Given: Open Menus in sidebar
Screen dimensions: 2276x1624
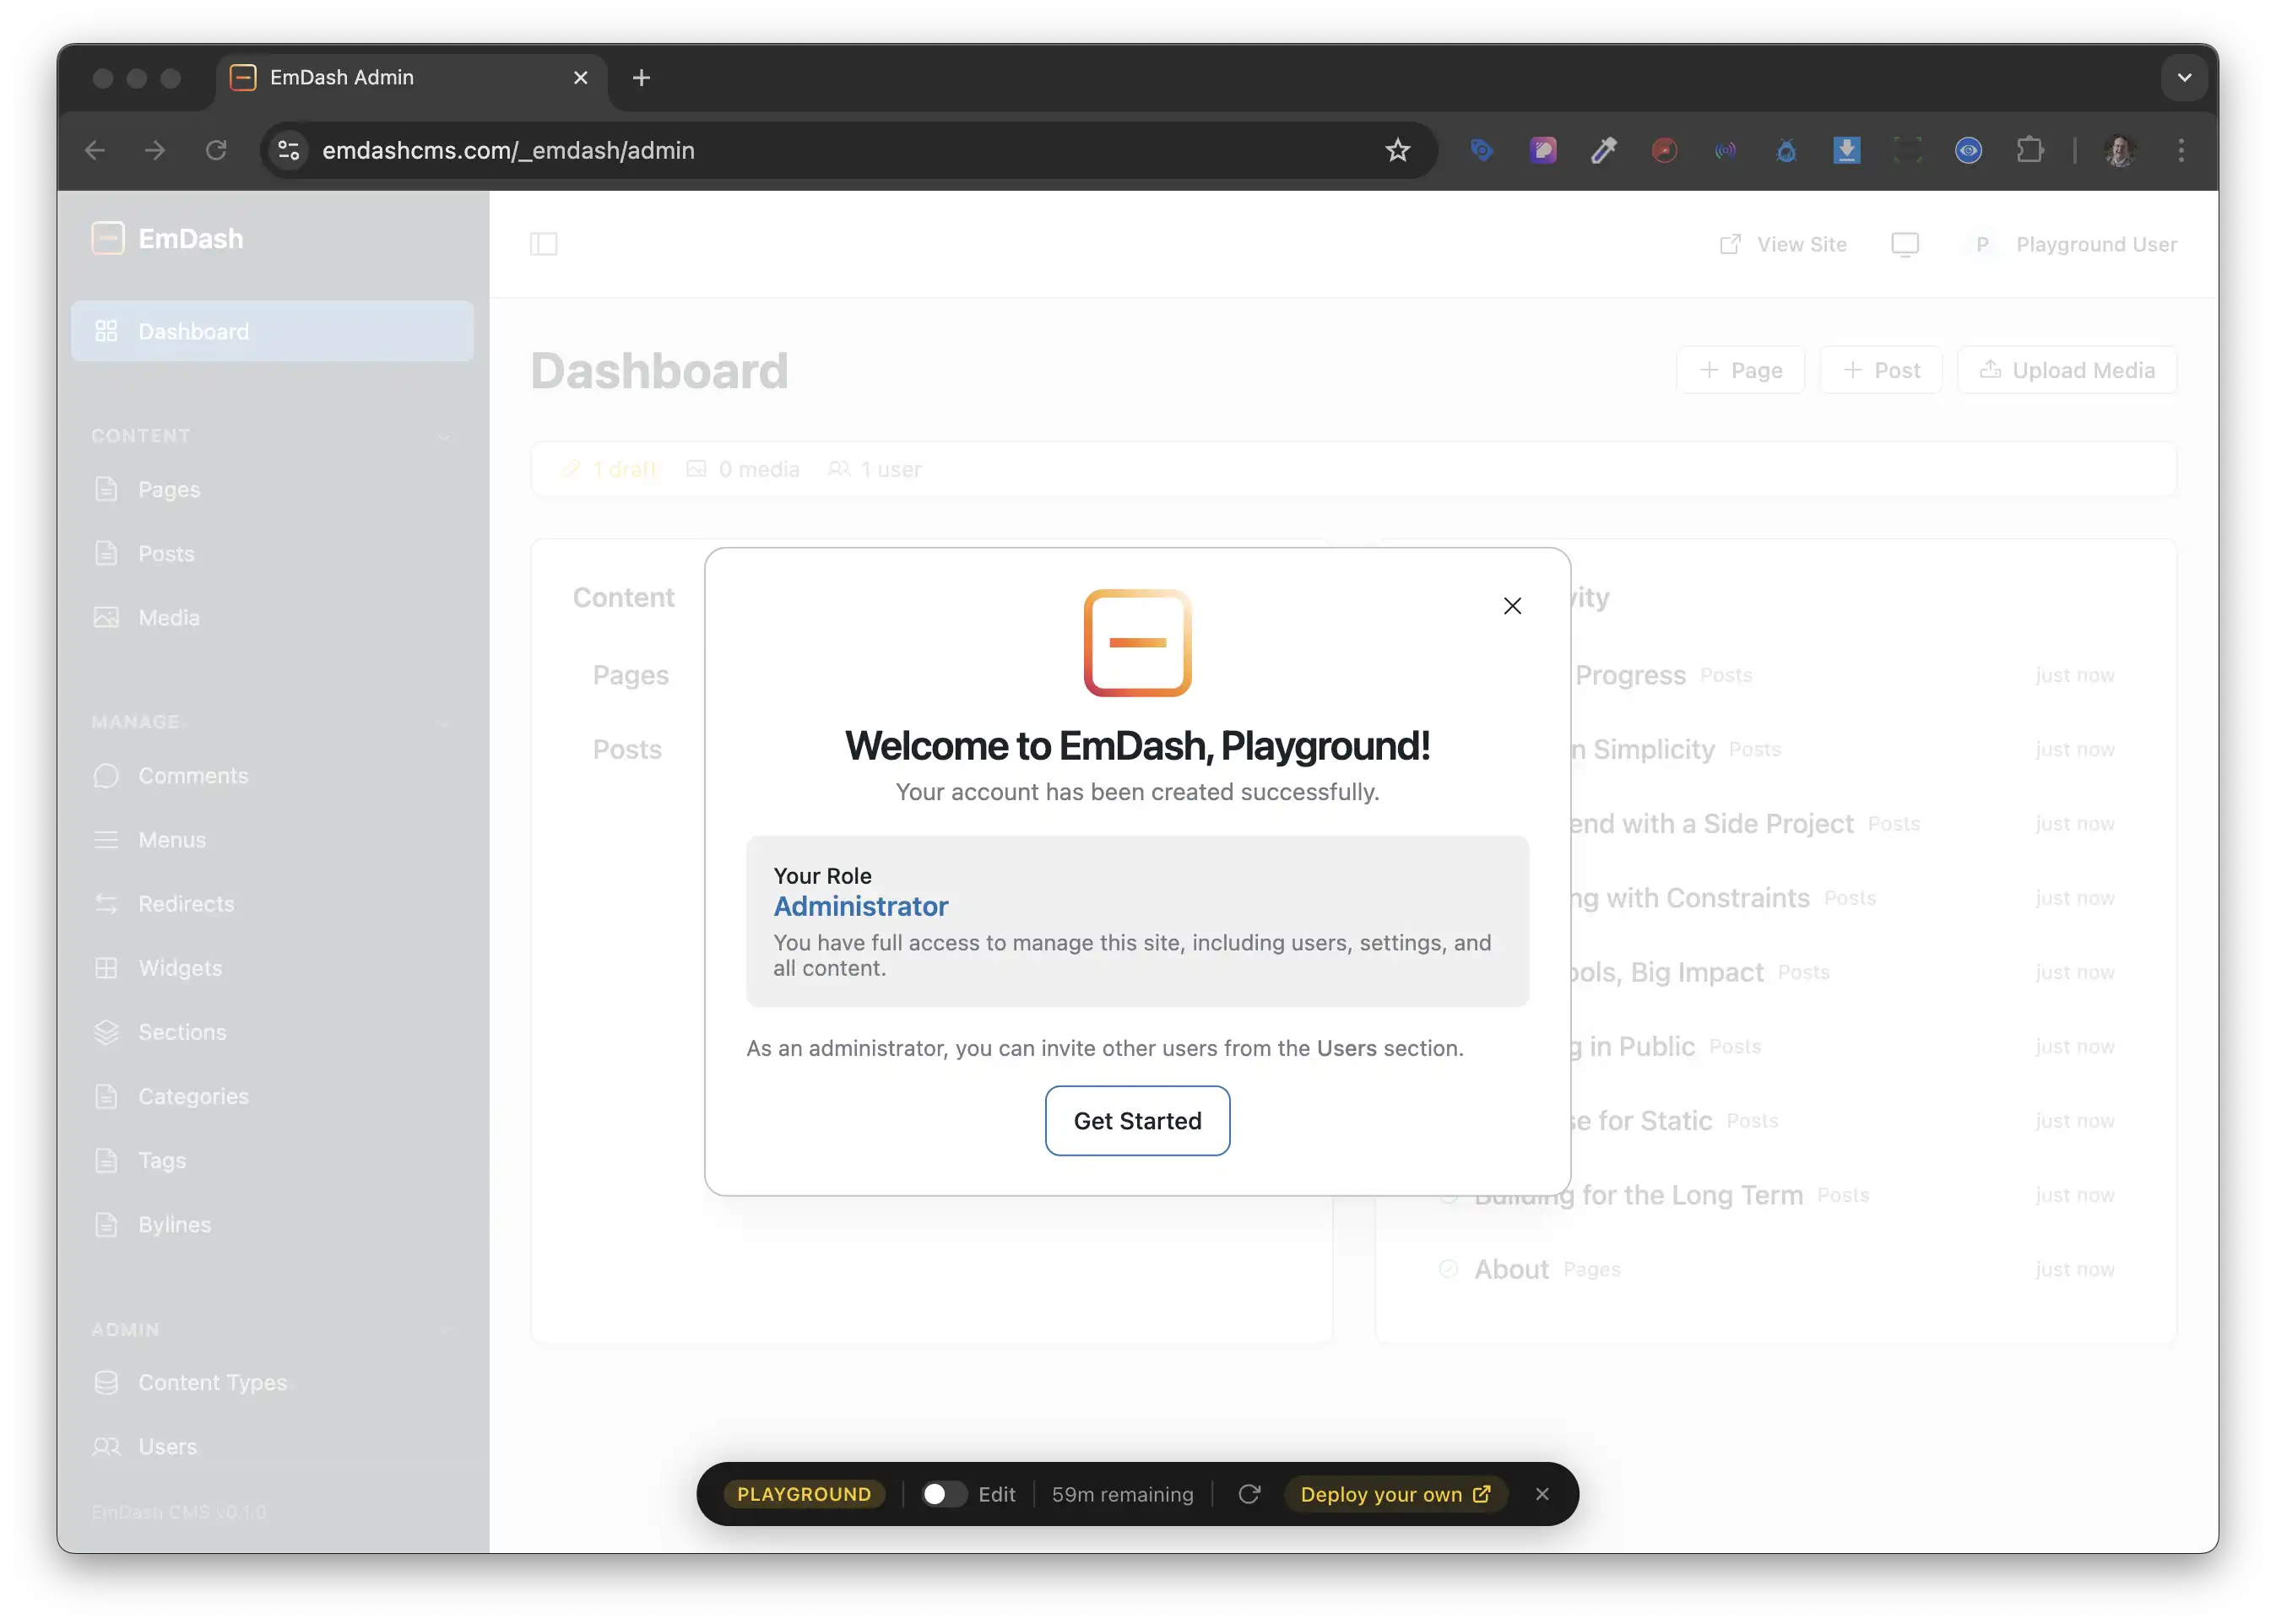Looking at the screenshot, I should point(272,839).
